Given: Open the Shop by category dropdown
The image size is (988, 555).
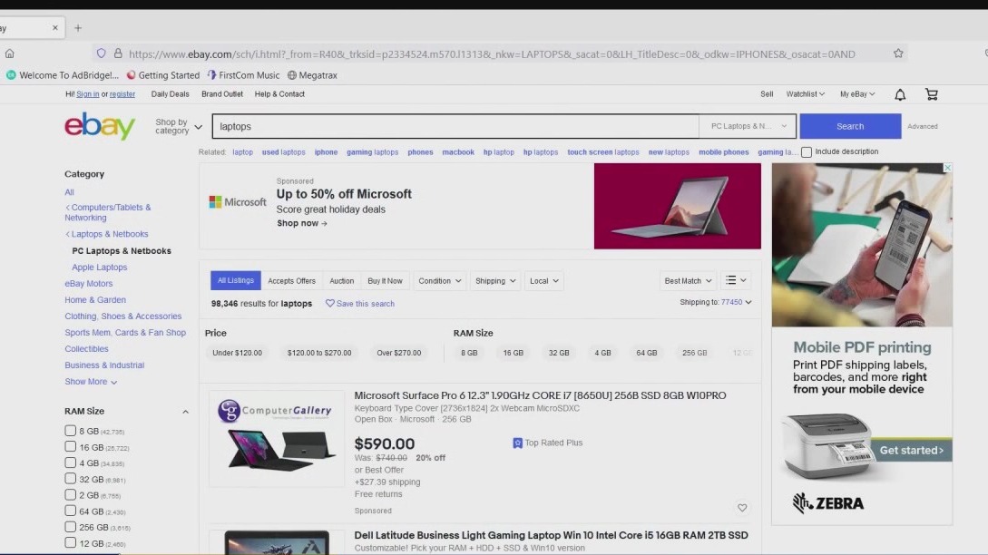Looking at the screenshot, I should [x=178, y=126].
